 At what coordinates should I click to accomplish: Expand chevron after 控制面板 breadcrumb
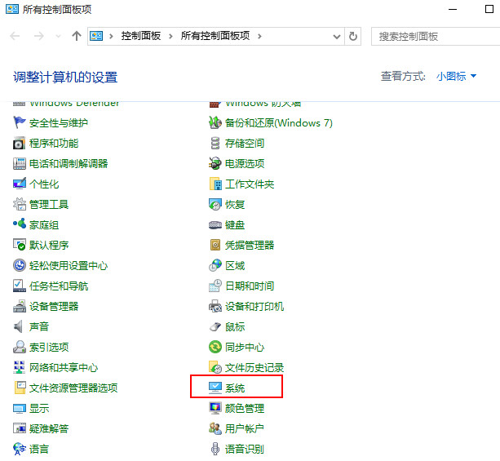coord(170,37)
